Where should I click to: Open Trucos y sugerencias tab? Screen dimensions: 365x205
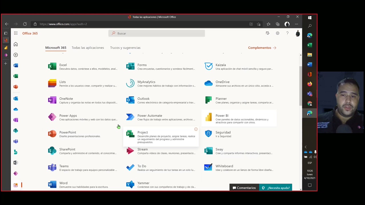pos(125,48)
